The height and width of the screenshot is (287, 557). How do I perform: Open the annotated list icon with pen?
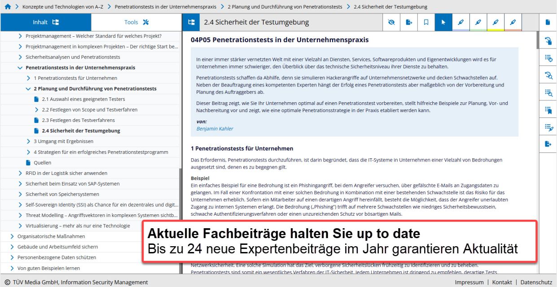pyautogui.click(x=548, y=127)
